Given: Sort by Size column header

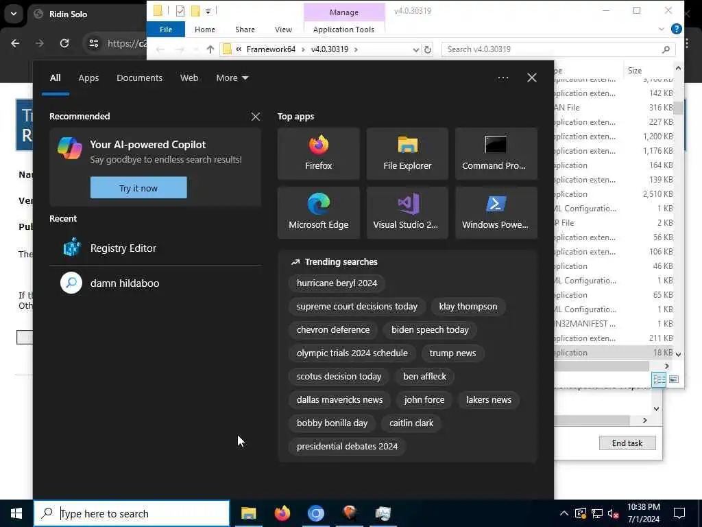Looking at the screenshot, I should tap(634, 71).
